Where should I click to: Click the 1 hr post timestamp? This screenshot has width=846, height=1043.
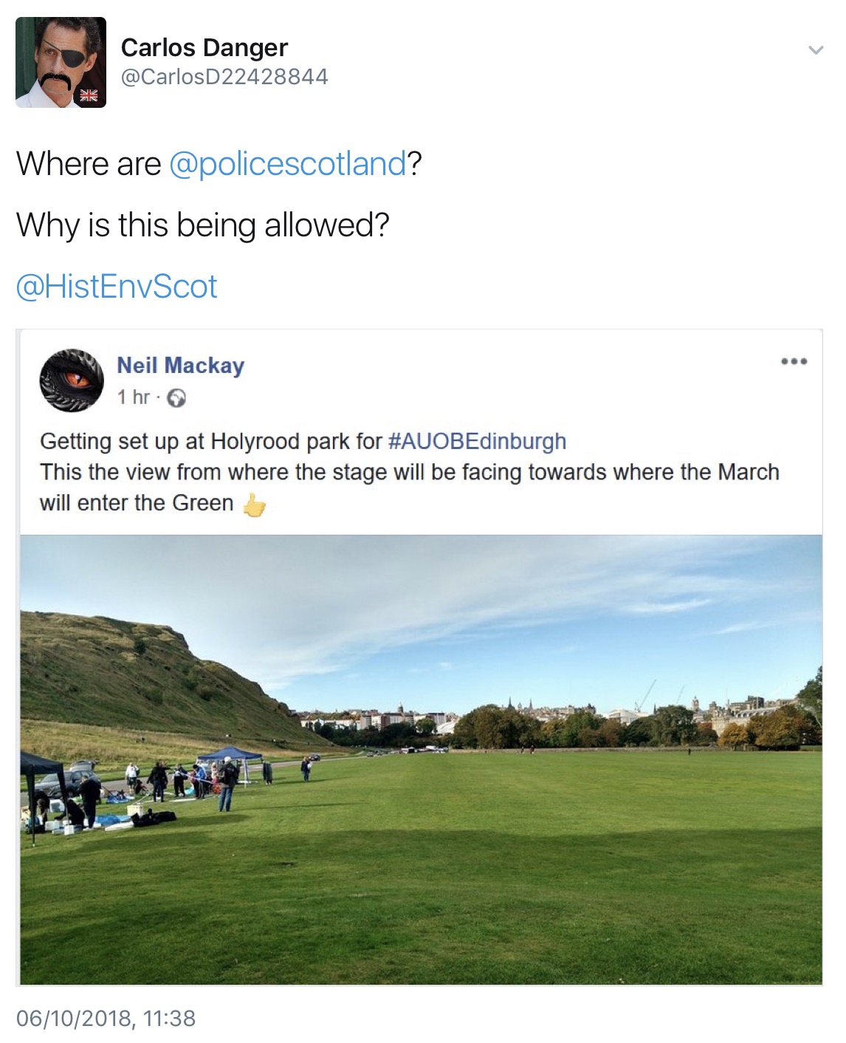[133, 397]
